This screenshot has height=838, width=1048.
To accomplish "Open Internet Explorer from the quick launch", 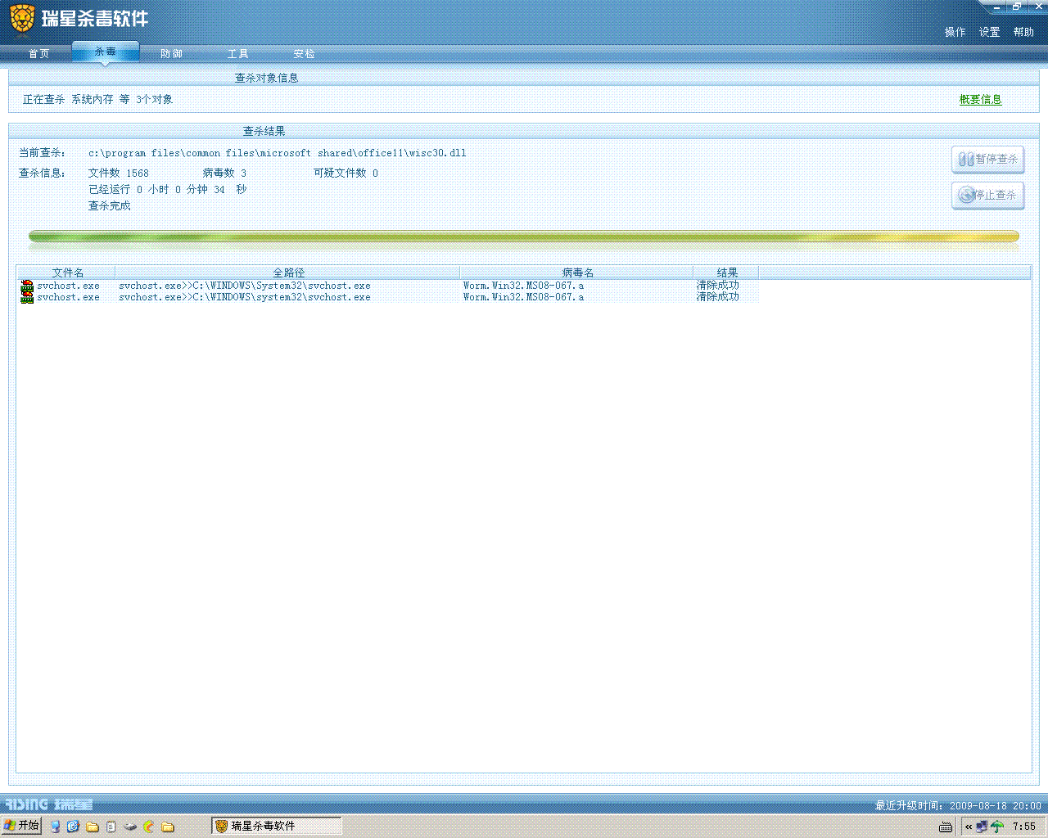I will pyautogui.click(x=73, y=827).
